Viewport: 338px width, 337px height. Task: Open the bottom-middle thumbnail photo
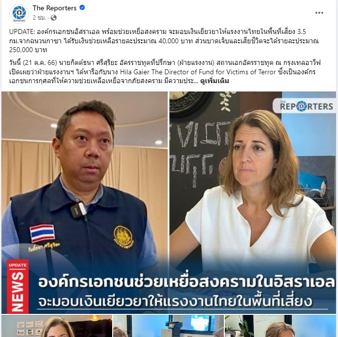click(168, 326)
